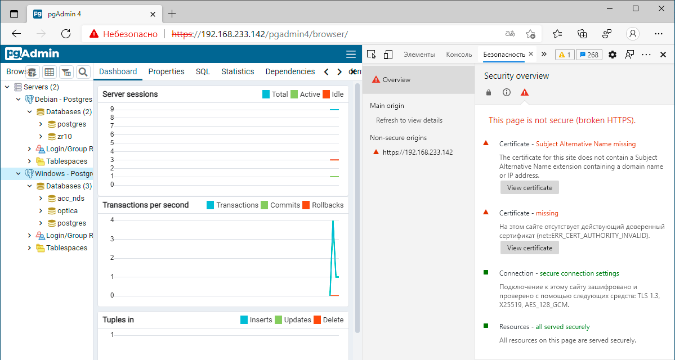Click the Total legend swatch in Server sessions
The height and width of the screenshot is (360, 675).
266,94
